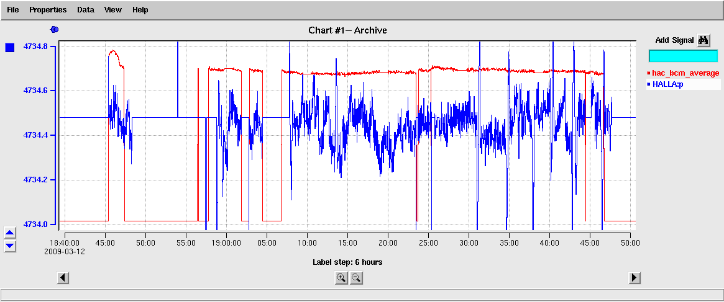Open the Help menu
The image size is (724, 302).
(140, 10)
